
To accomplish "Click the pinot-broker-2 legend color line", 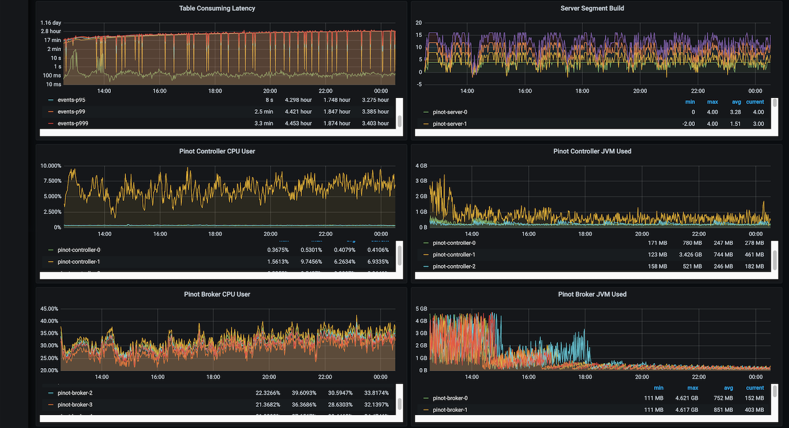I will pos(51,393).
